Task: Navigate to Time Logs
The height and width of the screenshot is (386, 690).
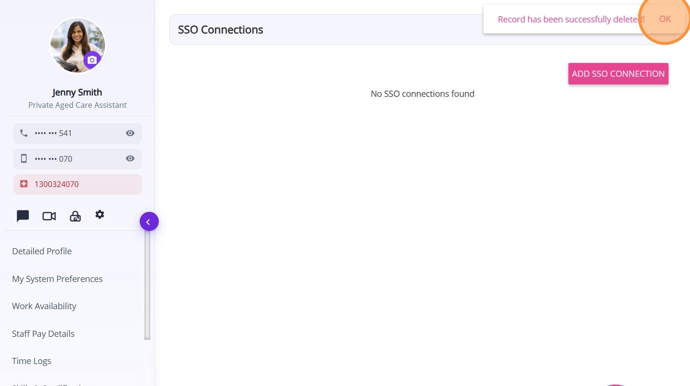Action: tap(31, 361)
